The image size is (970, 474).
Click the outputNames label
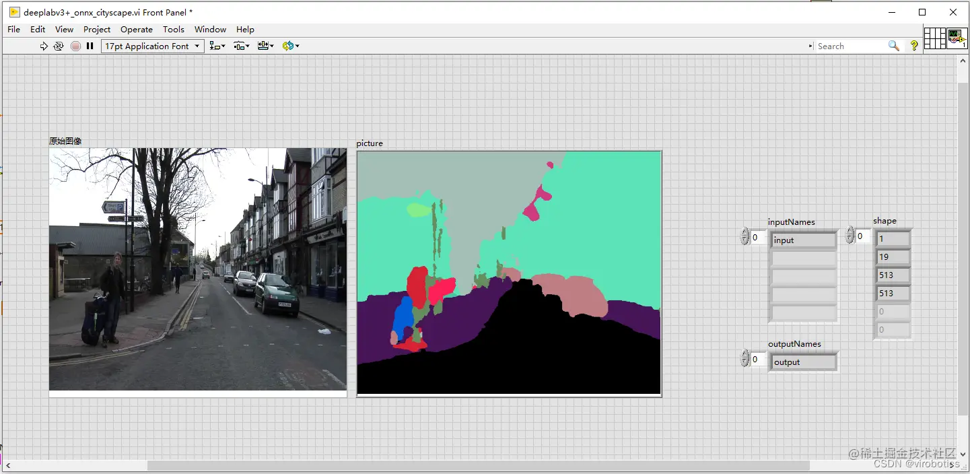click(794, 343)
